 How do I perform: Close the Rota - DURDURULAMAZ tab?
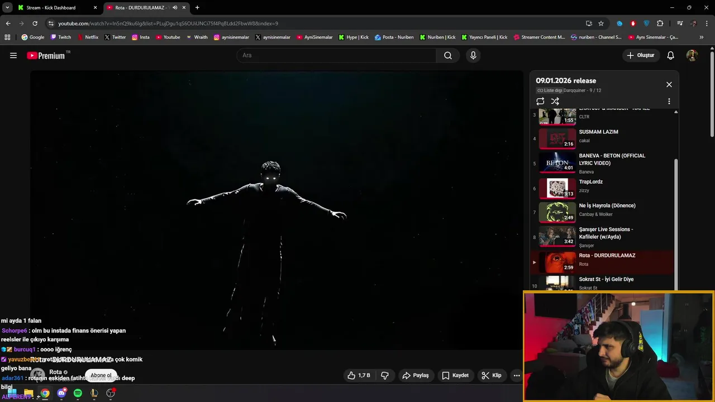tap(184, 8)
